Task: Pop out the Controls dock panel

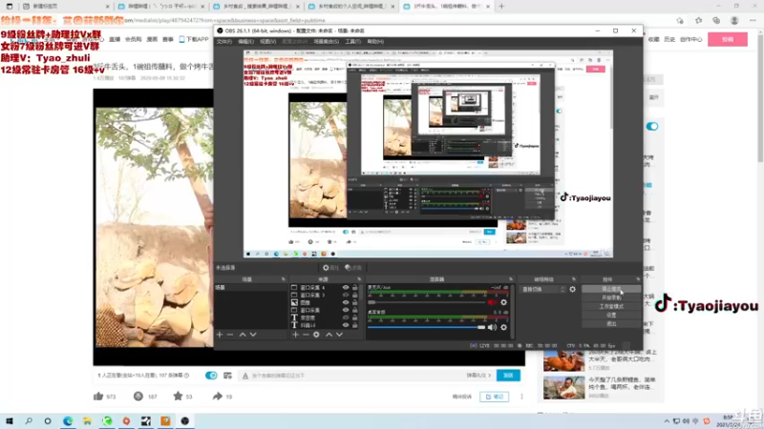Action: (638, 279)
